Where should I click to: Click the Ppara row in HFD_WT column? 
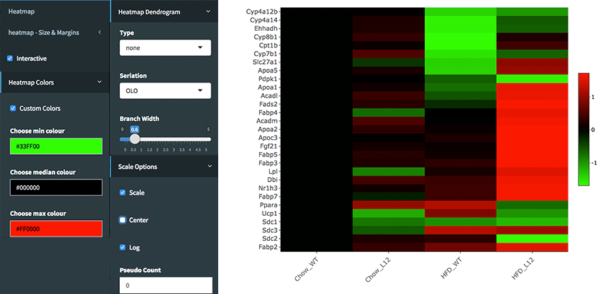[x=460, y=205]
